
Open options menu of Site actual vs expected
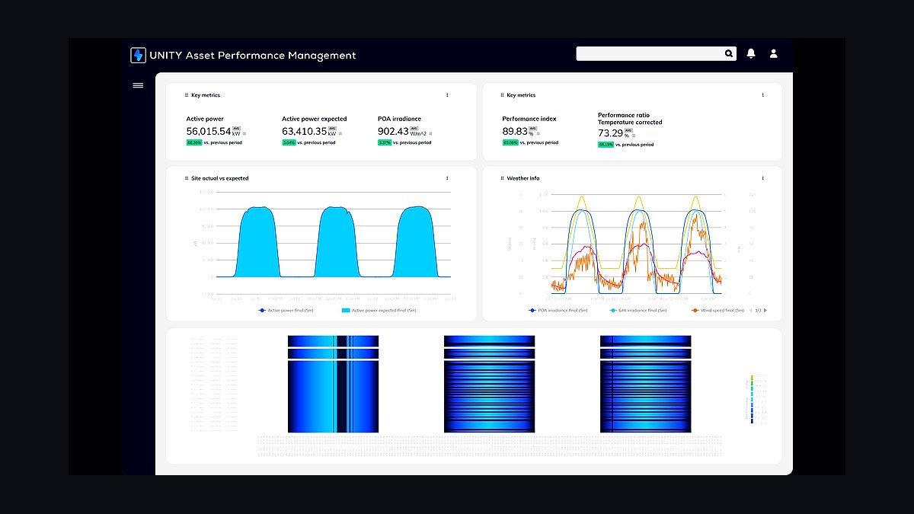click(x=447, y=178)
